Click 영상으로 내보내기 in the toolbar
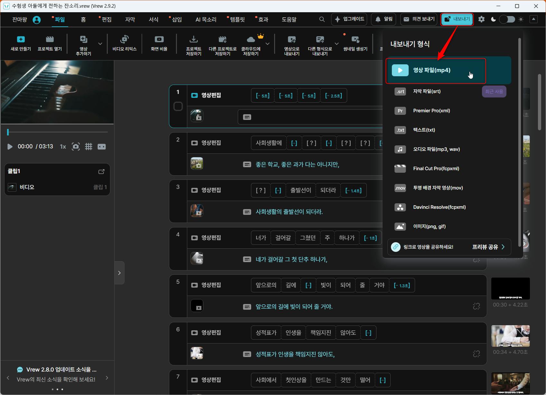Screen dimensions: 546x395 click(292, 45)
